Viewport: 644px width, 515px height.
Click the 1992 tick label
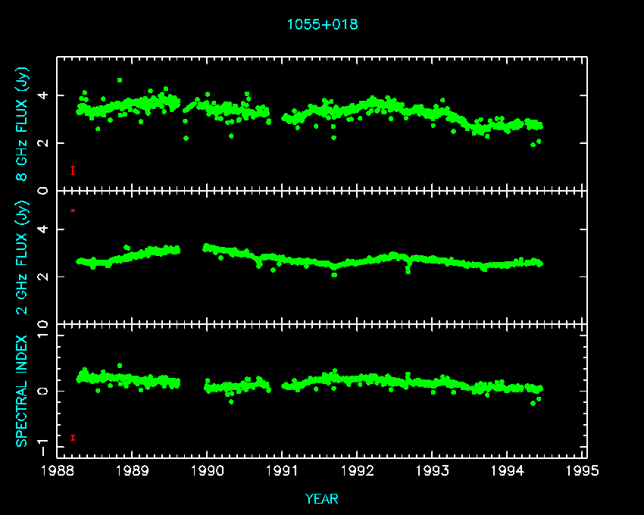358,471
